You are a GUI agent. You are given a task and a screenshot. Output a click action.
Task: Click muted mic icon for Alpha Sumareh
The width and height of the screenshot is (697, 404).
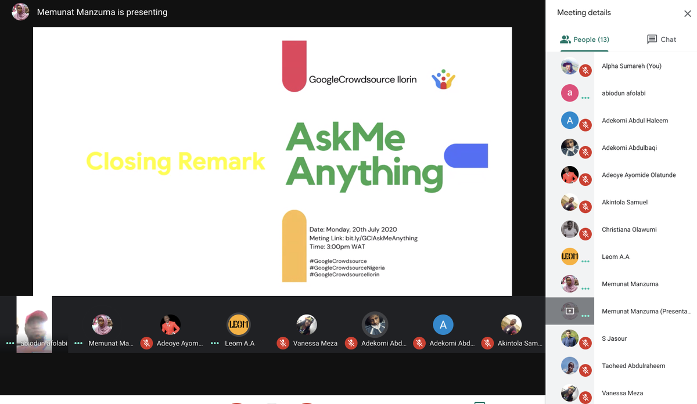pos(585,70)
